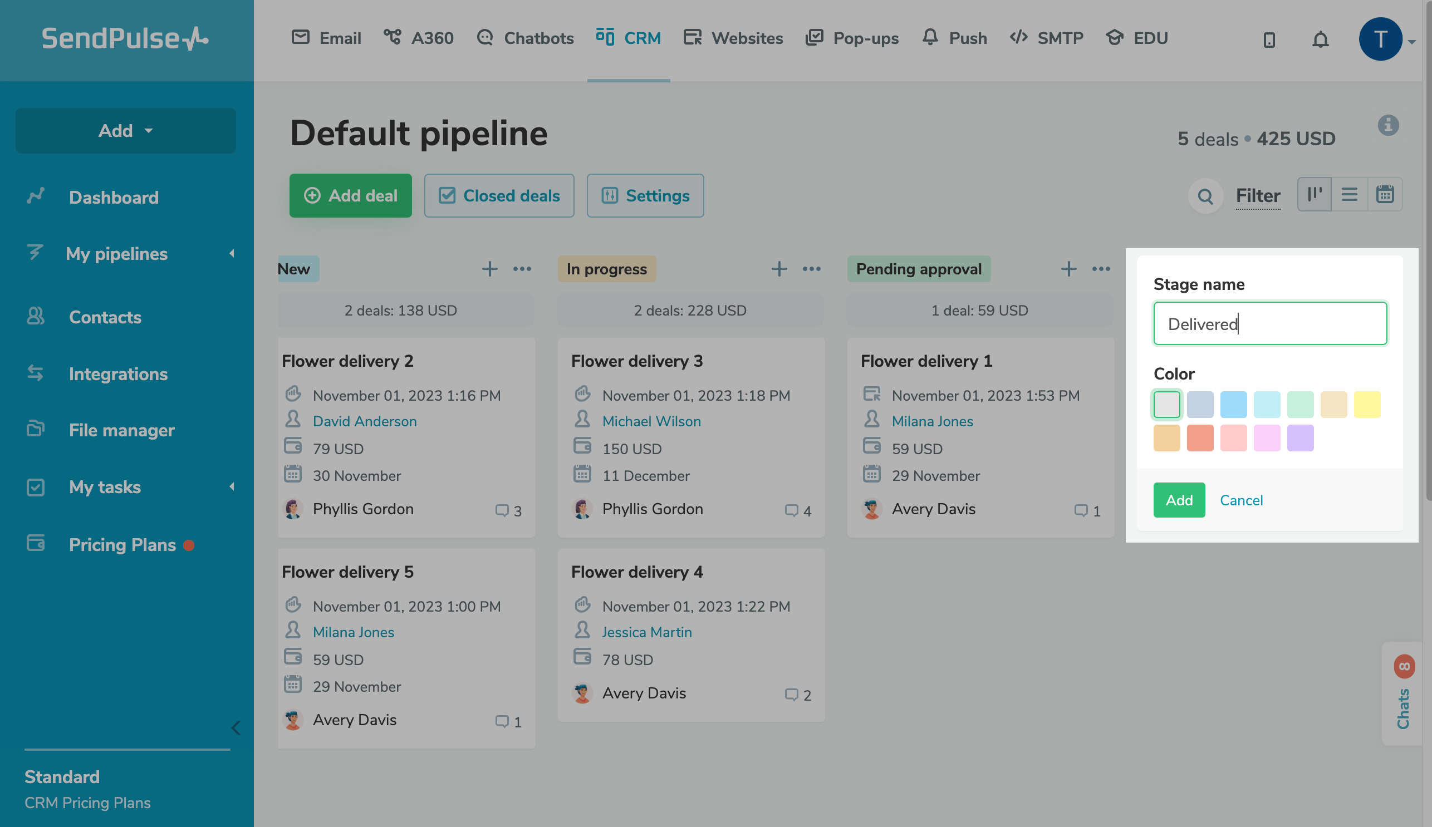Switch to SMTP tab
Viewport: 1432px width, 827px height.
point(1046,38)
